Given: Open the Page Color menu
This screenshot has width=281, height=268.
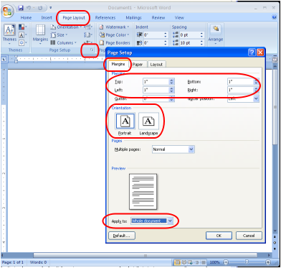Looking at the screenshot, I should [x=114, y=35].
